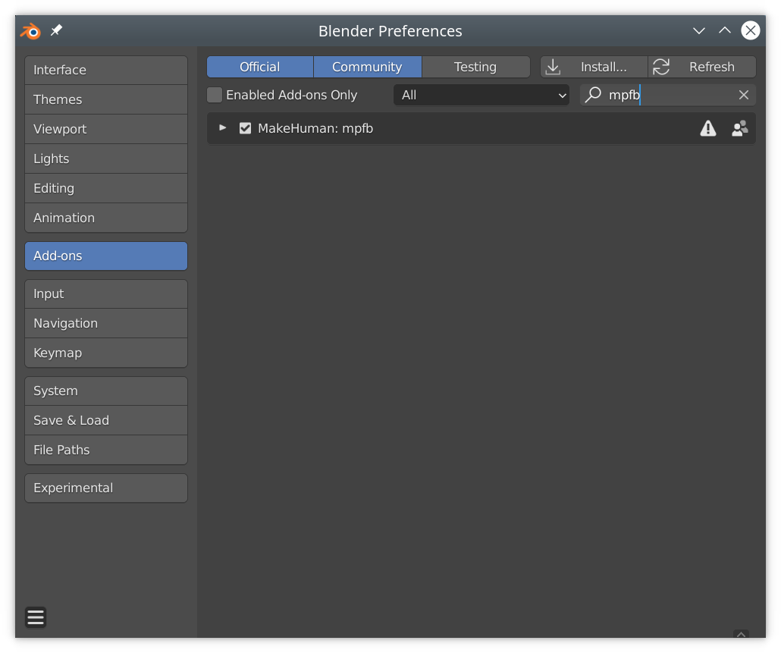Viewport: 781px width, 653px height.
Task: Open the Experimental section
Action: 106,488
